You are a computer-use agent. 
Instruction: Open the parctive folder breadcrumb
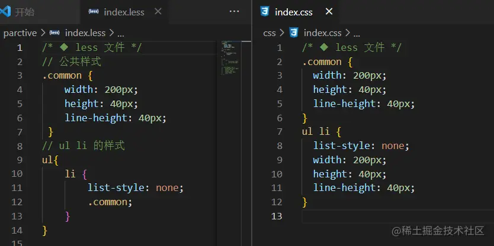tap(20, 33)
